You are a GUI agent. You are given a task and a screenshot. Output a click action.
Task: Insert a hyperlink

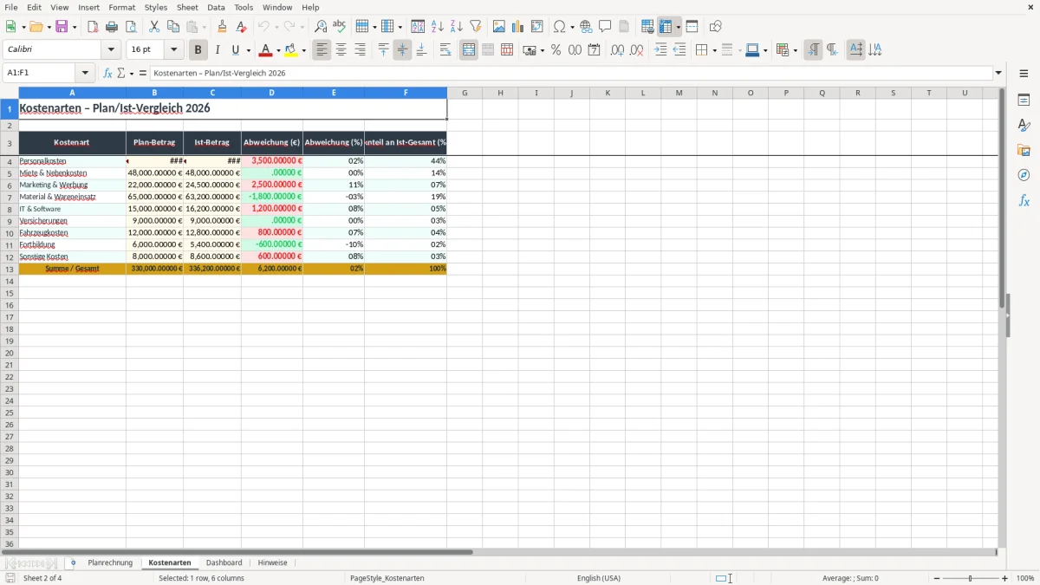586,27
